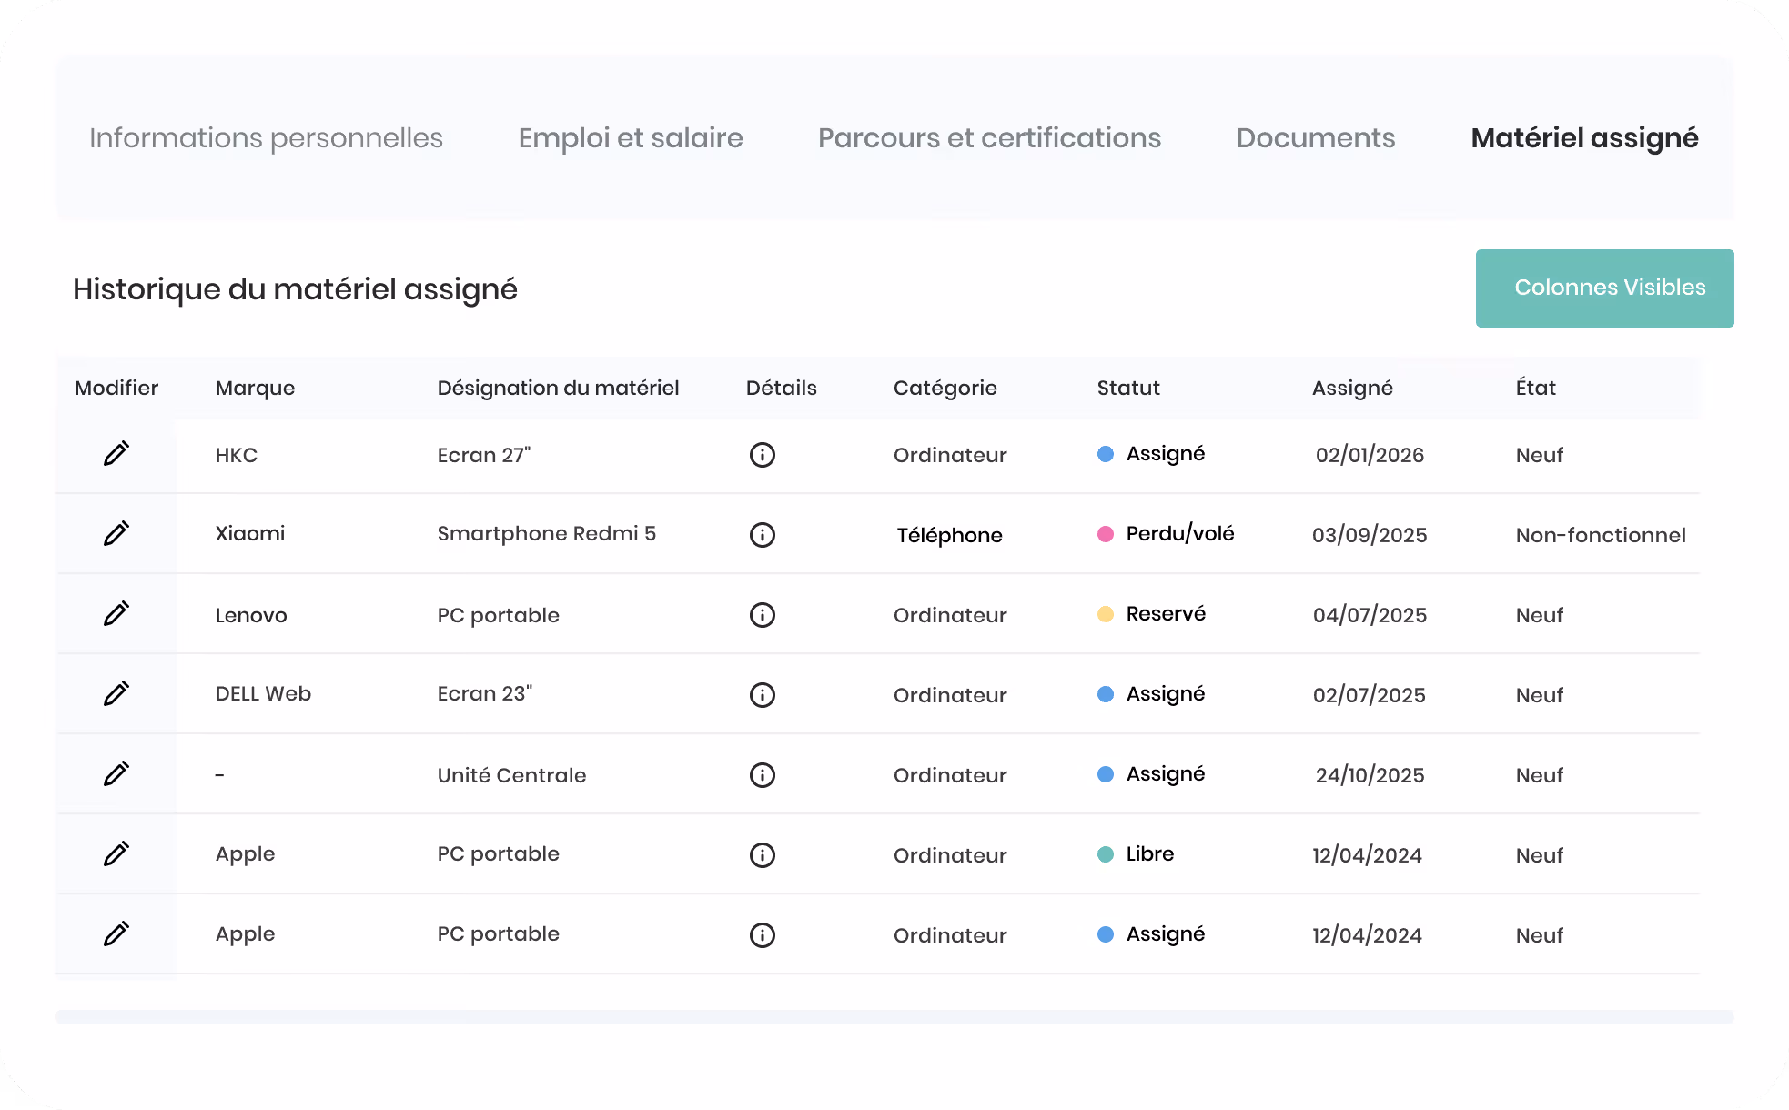Image resolution: width=1789 pixels, height=1110 pixels.
Task: Click the pencil icon for Xiaomi row
Action: pyautogui.click(x=116, y=533)
